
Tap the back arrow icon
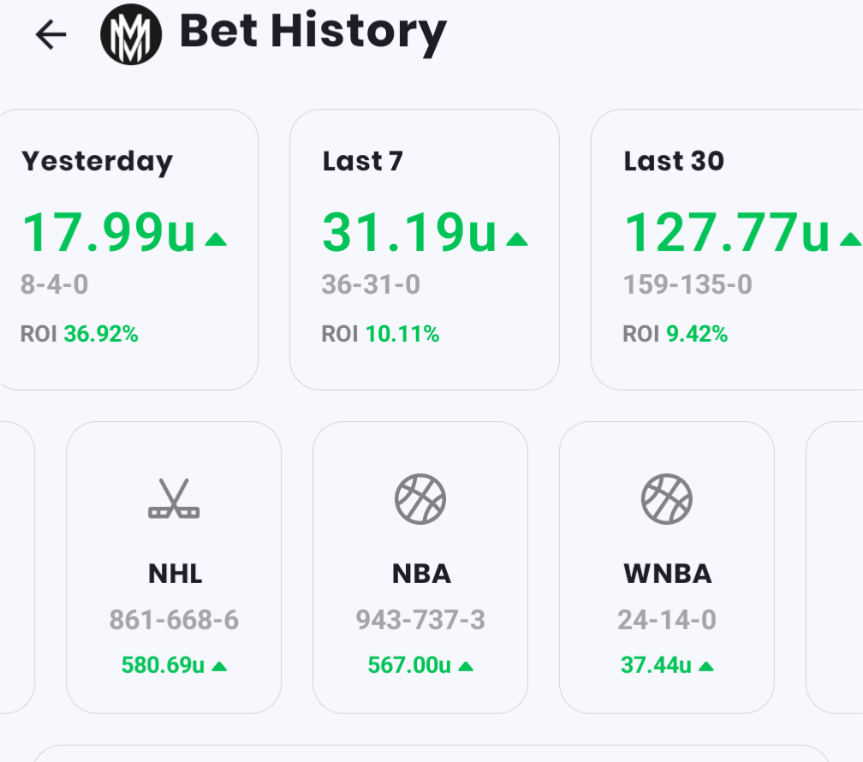point(51,34)
